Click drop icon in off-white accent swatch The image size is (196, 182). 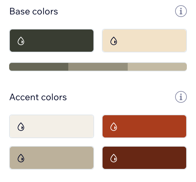pos(21,127)
